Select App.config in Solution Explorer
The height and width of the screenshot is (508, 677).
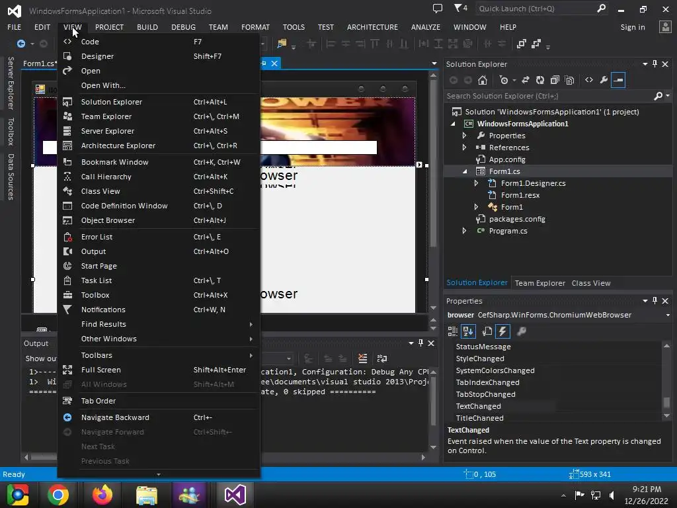(x=507, y=159)
